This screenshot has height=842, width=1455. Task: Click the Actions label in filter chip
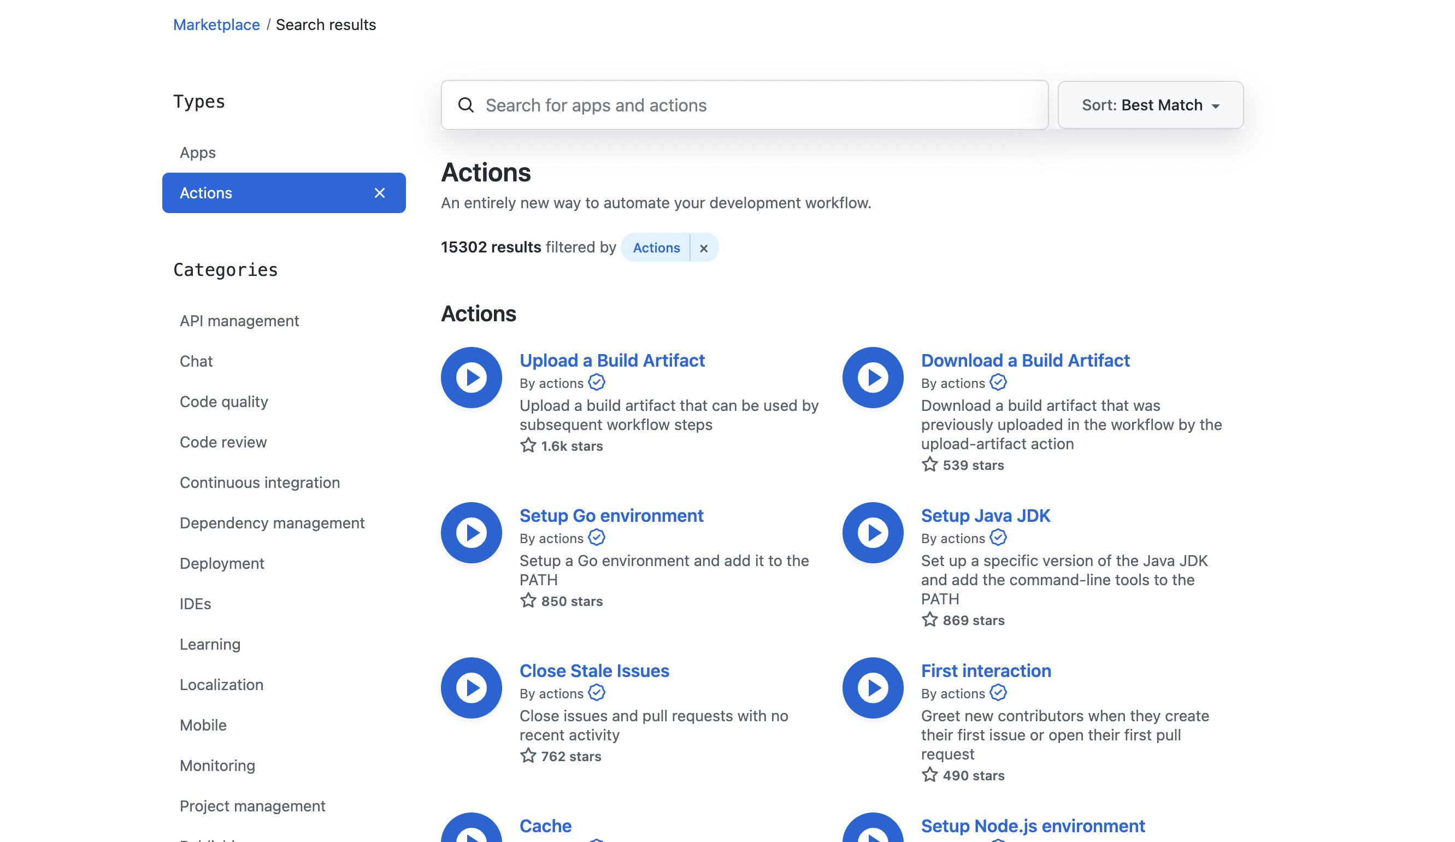[656, 248]
